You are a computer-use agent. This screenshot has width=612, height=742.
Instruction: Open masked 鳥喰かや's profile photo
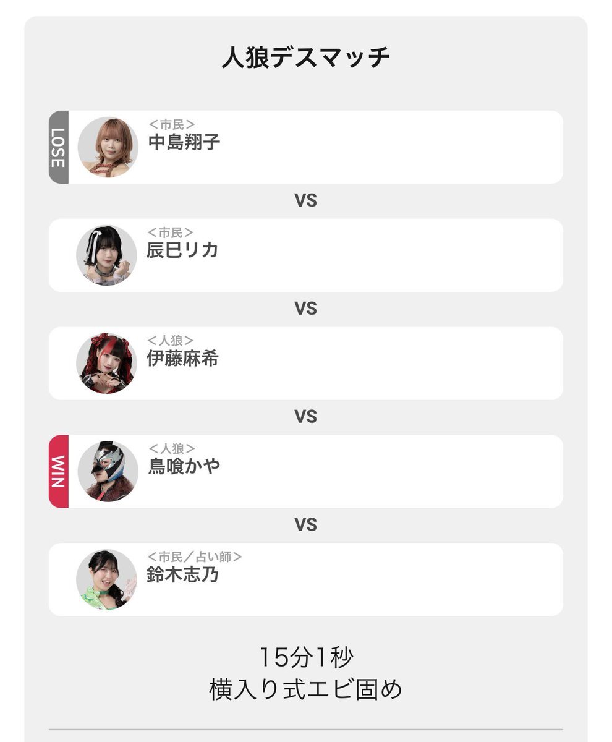click(108, 472)
